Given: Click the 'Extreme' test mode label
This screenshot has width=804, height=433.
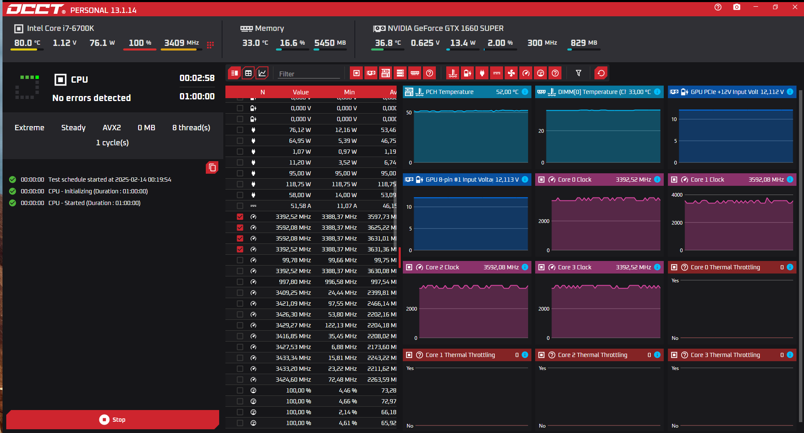Looking at the screenshot, I should pyautogui.click(x=29, y=128).
